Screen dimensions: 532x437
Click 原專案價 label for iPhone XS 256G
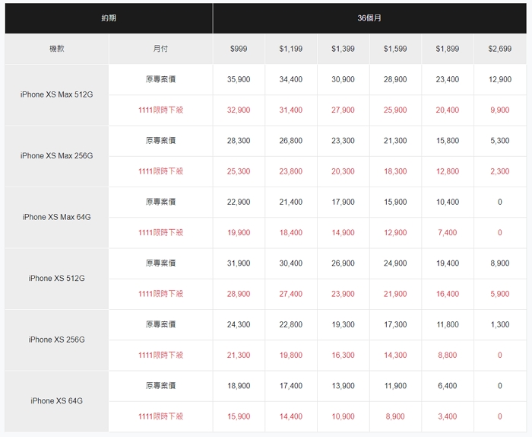(x=160, y=324)
